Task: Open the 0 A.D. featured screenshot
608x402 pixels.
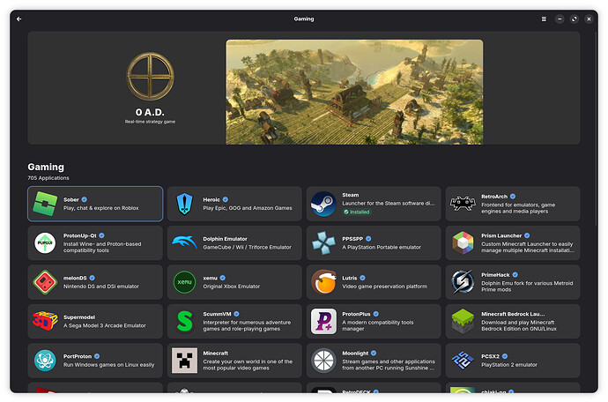Action: [x=354, y=92]
